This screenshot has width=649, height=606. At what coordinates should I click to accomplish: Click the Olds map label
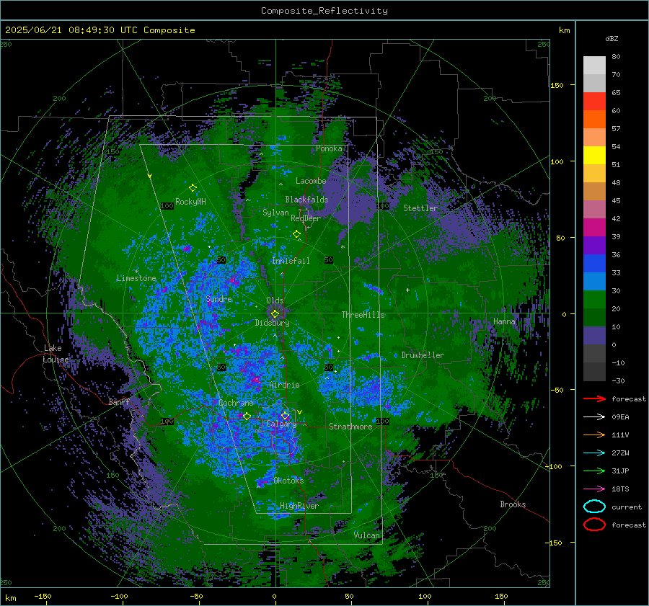coord(275,300)
